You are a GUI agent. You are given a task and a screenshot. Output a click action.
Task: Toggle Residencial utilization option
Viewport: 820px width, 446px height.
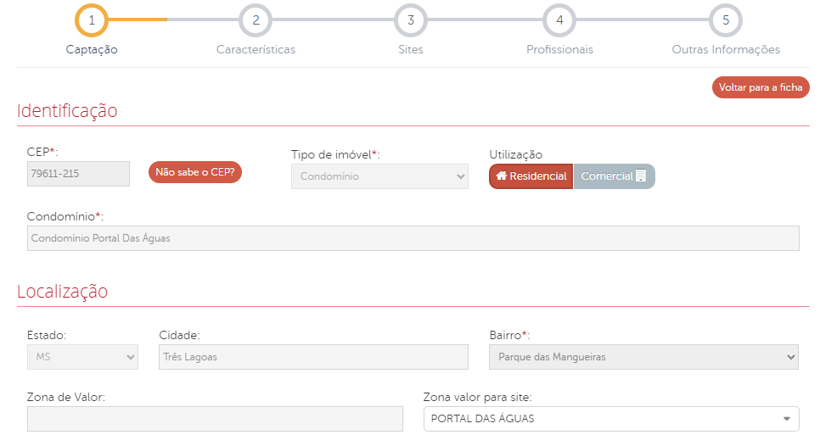point(531,176)
